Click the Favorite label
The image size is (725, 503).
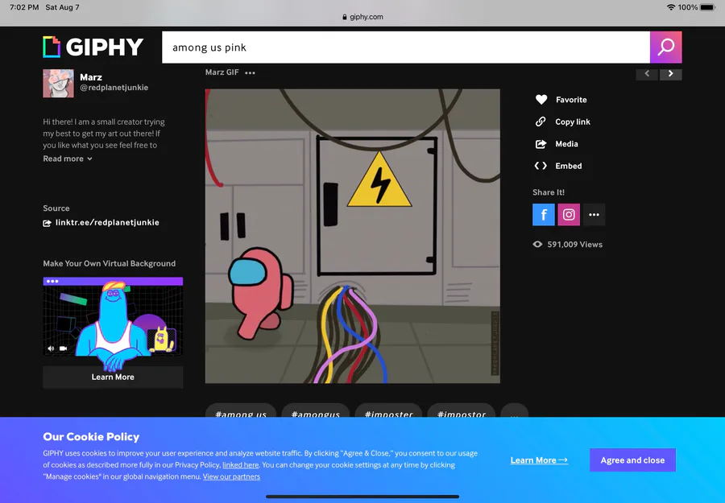pos(571,100)
